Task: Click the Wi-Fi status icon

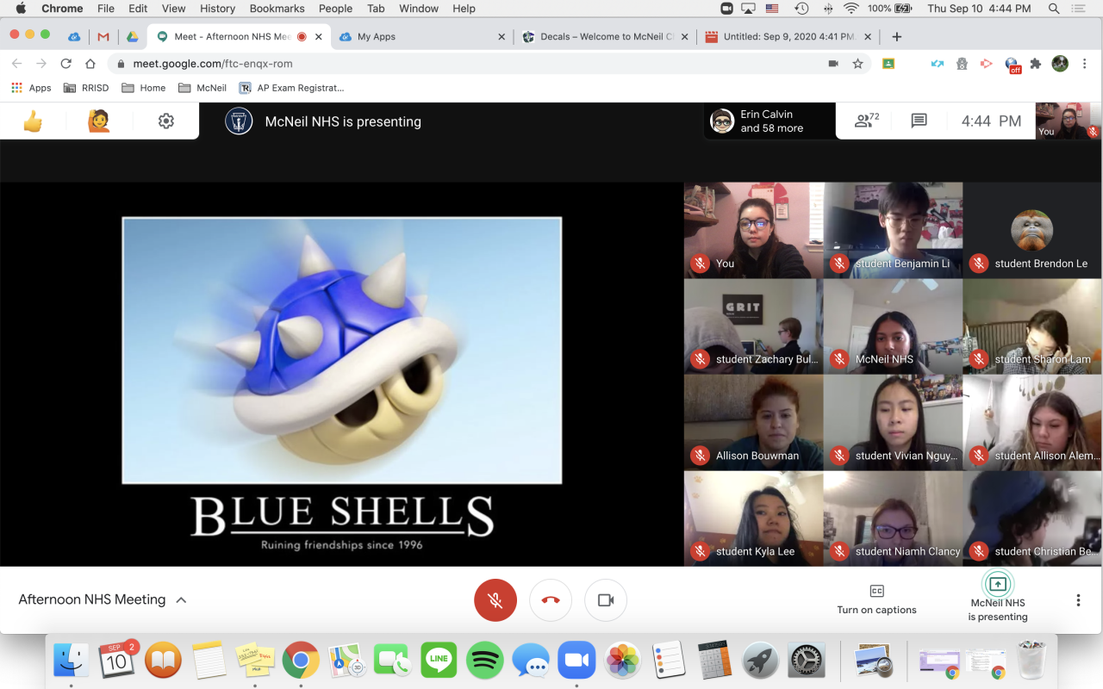Action: [x=851, y=9]
